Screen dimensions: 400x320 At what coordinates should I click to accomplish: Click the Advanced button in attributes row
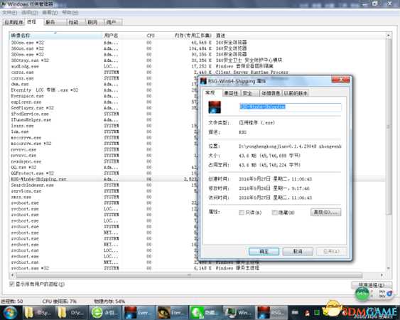coord(326,212)
